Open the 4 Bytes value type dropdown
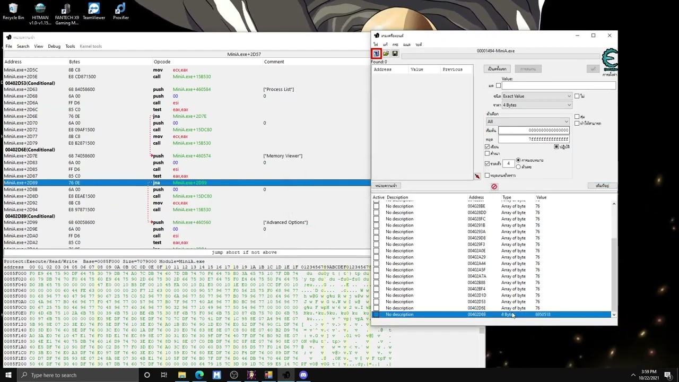This screenshot has height=382, width=679. coord(537,105)
